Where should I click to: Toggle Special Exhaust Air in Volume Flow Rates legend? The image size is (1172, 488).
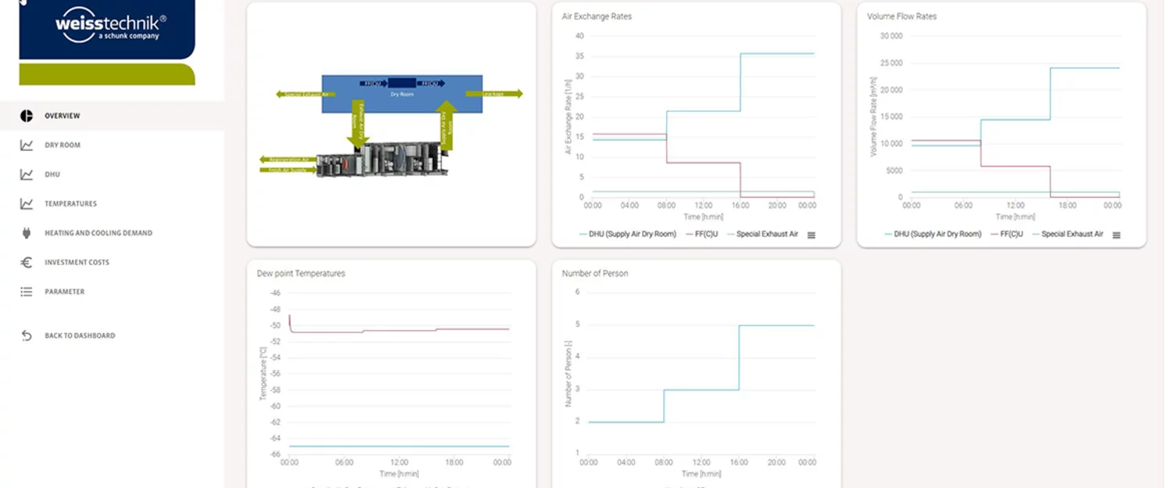tap(1068, 234)
